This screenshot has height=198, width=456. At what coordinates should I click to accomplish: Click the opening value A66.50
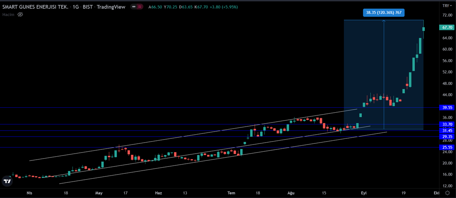[x=155, y=7]
